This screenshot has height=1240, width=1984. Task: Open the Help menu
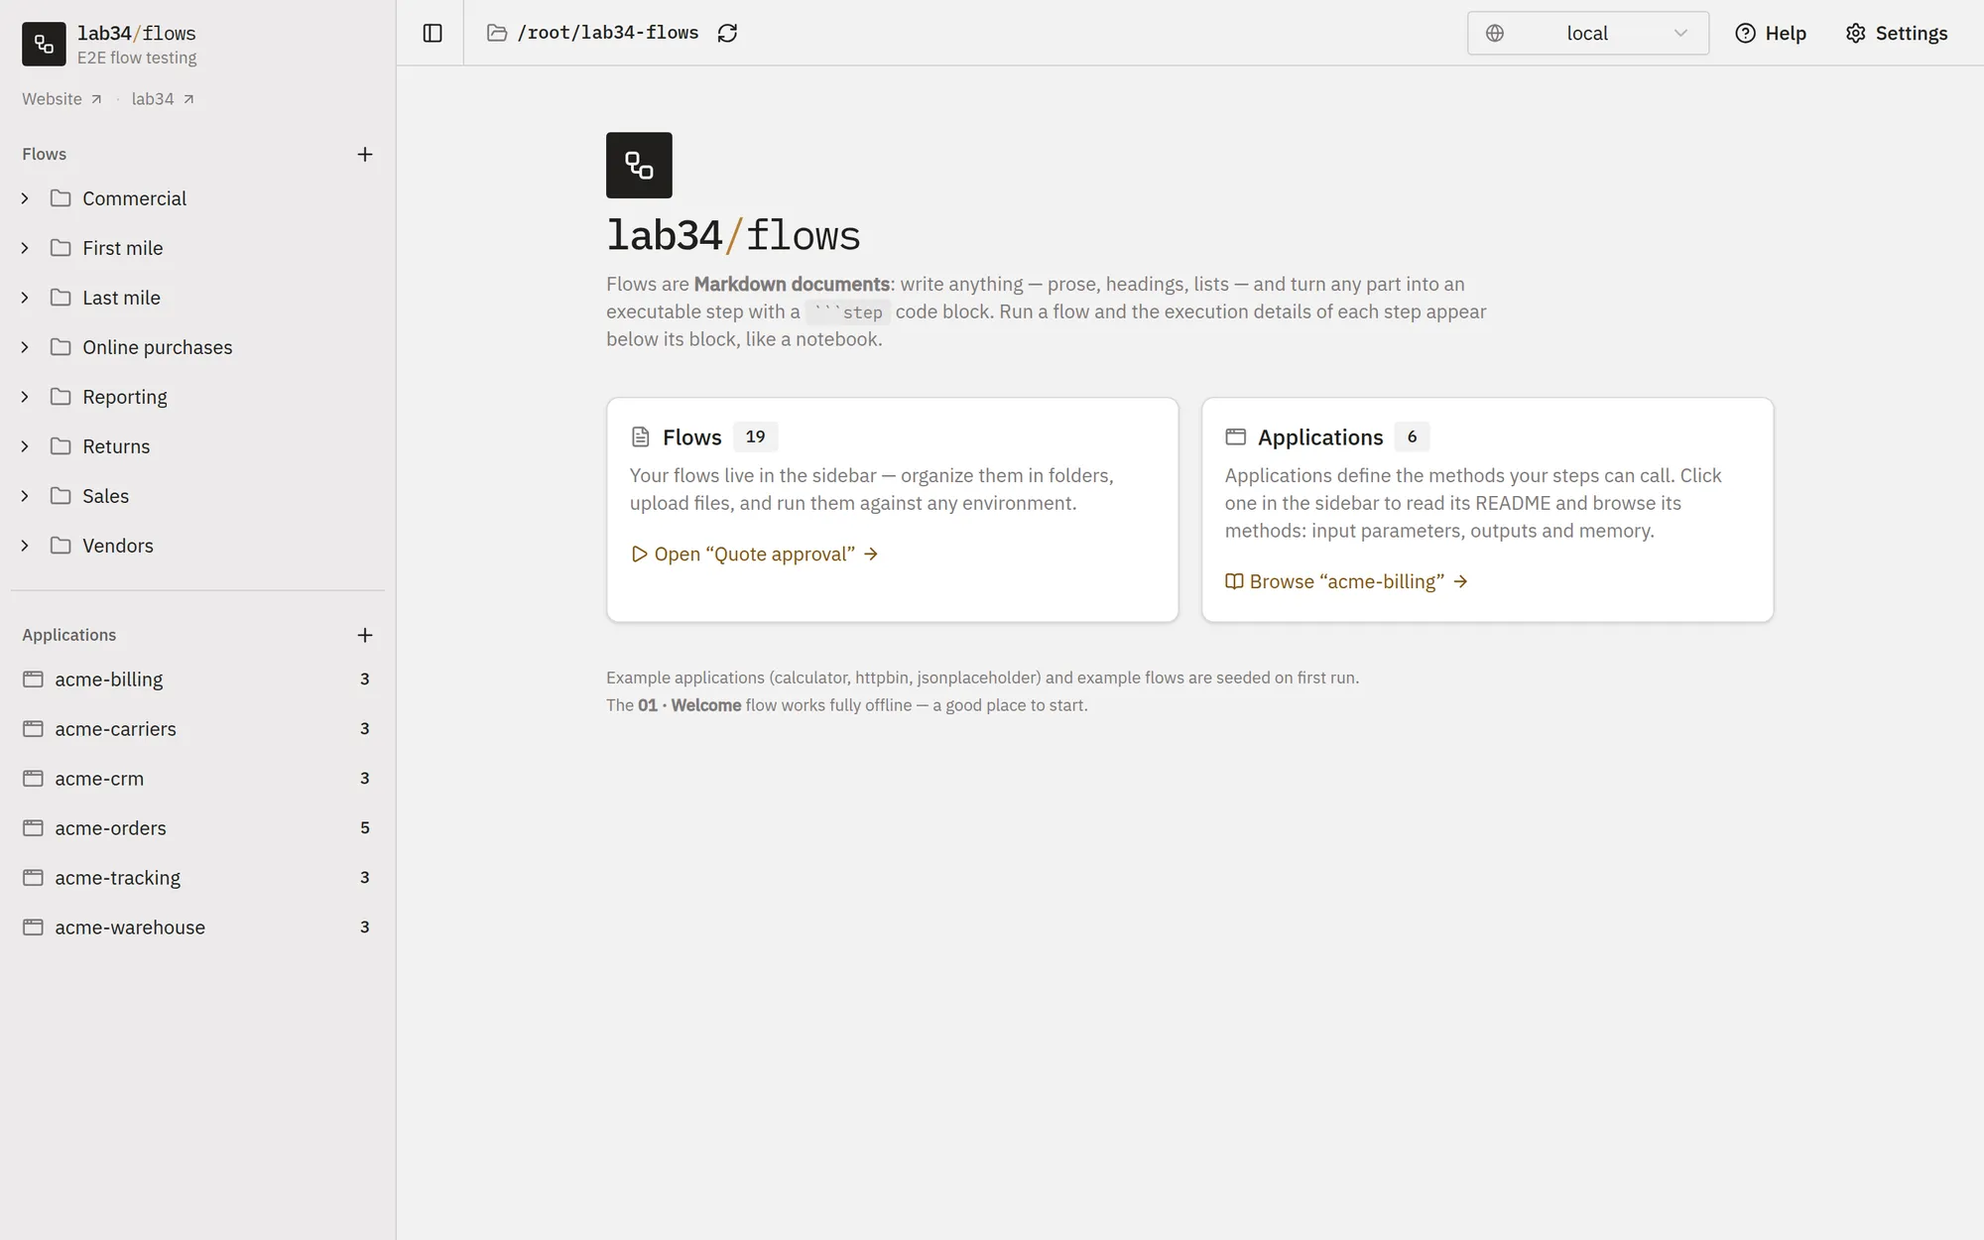coord(1771,33)
